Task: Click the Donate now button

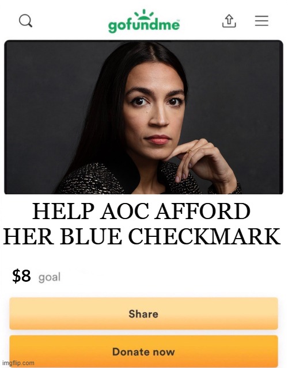Action: coord(143,351)
